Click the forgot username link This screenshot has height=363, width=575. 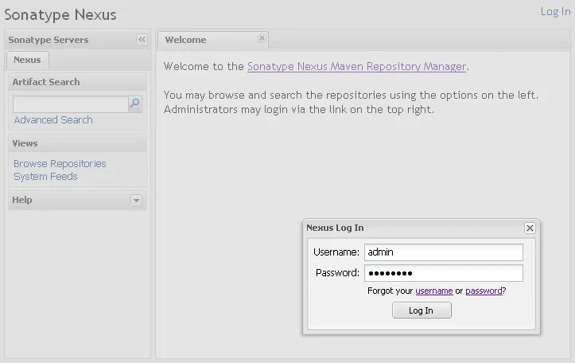coord(433,291)
